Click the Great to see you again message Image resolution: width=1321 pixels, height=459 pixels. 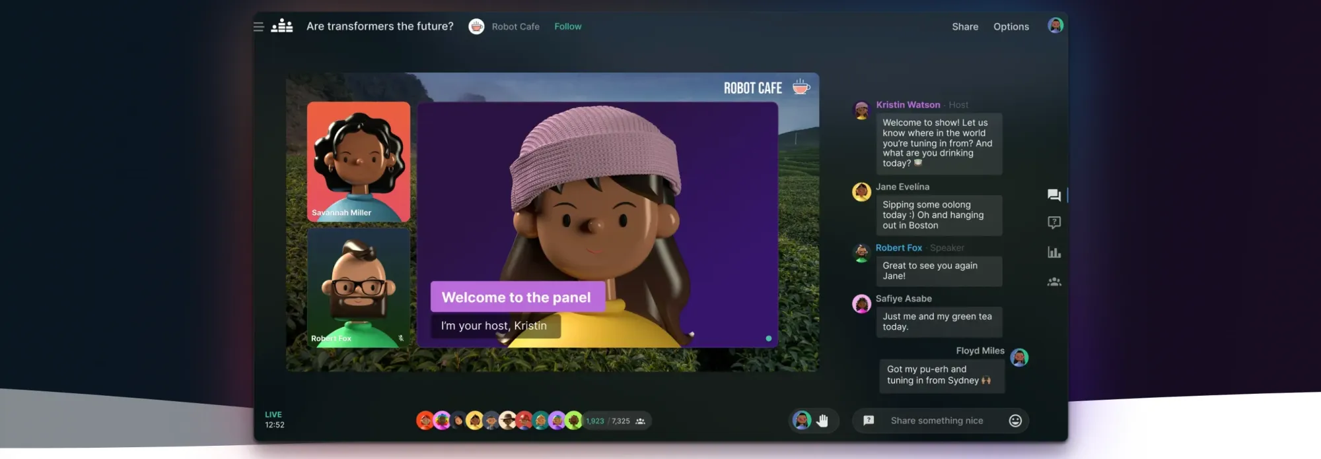click(x=939, y=271)
